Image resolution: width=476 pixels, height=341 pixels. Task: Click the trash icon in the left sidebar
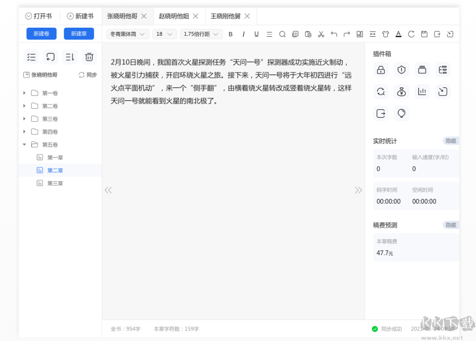click(x=89, y=57)
